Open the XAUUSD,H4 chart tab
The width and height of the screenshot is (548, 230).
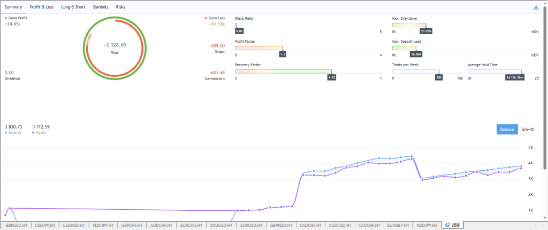pos(221,226)
